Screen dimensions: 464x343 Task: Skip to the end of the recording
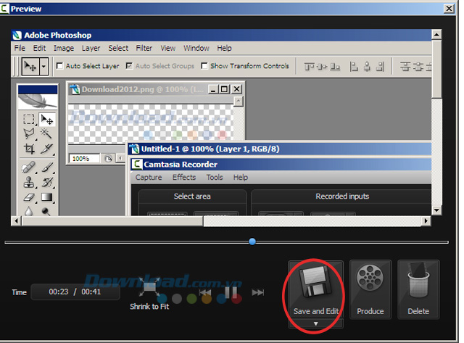258,292
